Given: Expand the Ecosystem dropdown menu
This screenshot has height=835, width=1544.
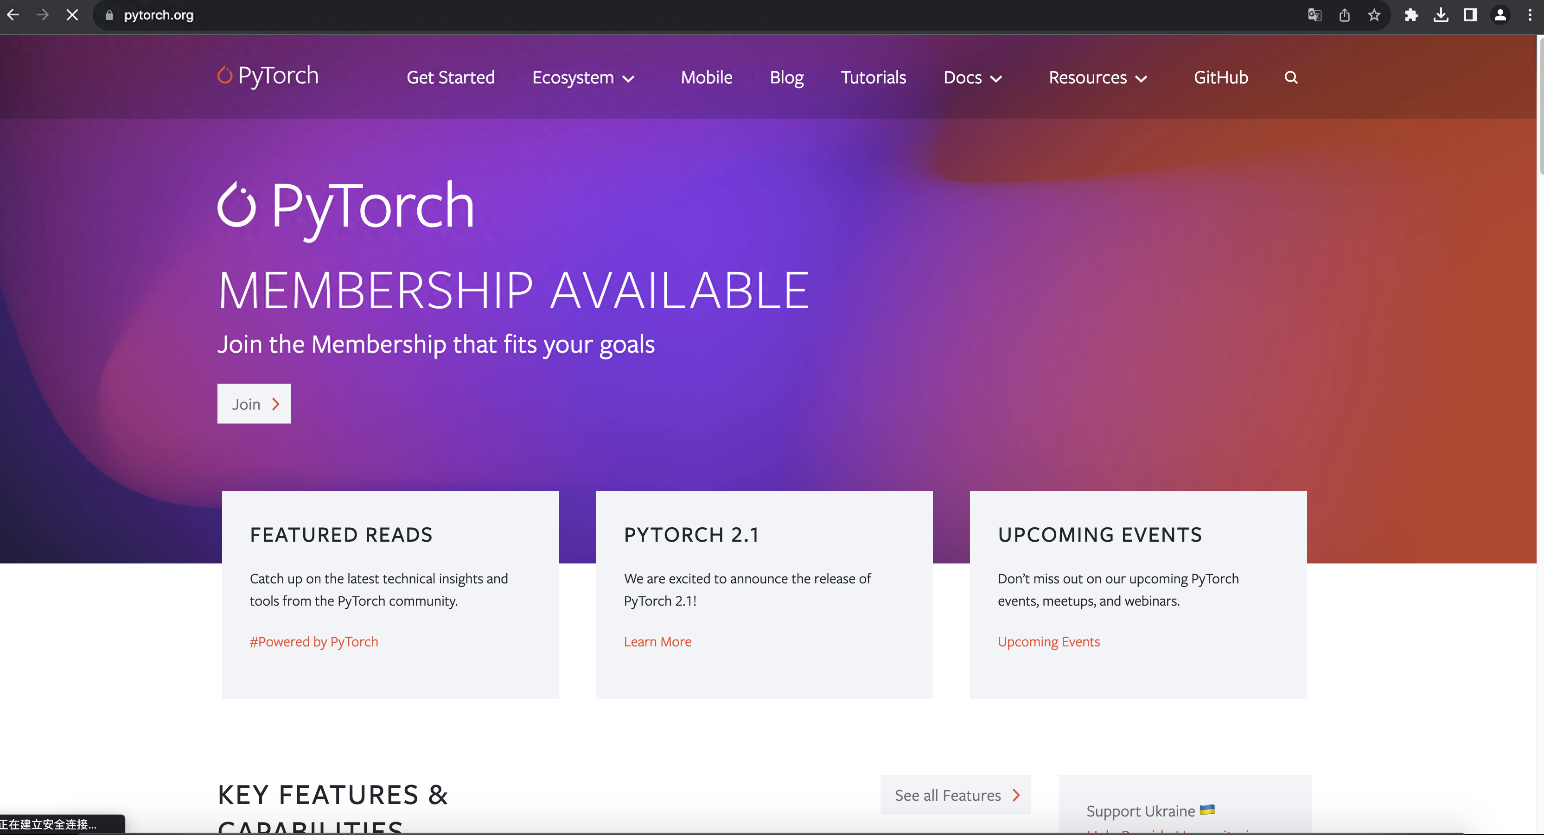Looking at the screenshot, I should coord(583,78).
